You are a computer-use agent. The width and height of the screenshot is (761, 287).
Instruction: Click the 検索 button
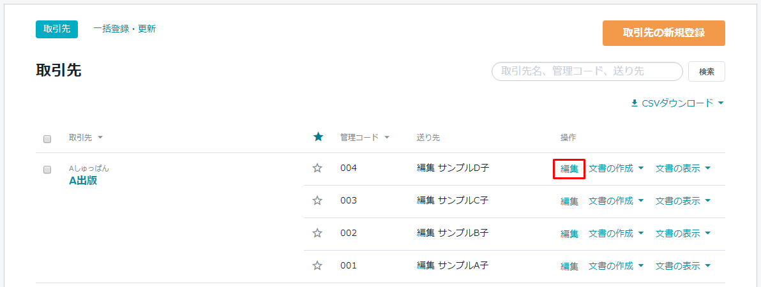(707, 71)
